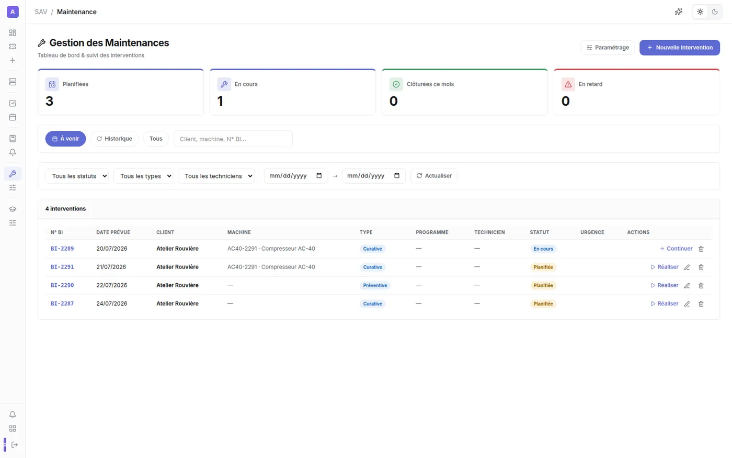Select the Historique tab
The width and height of the screenshot is (732, 458).
(115, 139)
